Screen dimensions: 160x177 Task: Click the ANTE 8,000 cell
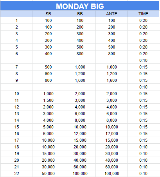(111, 120)
